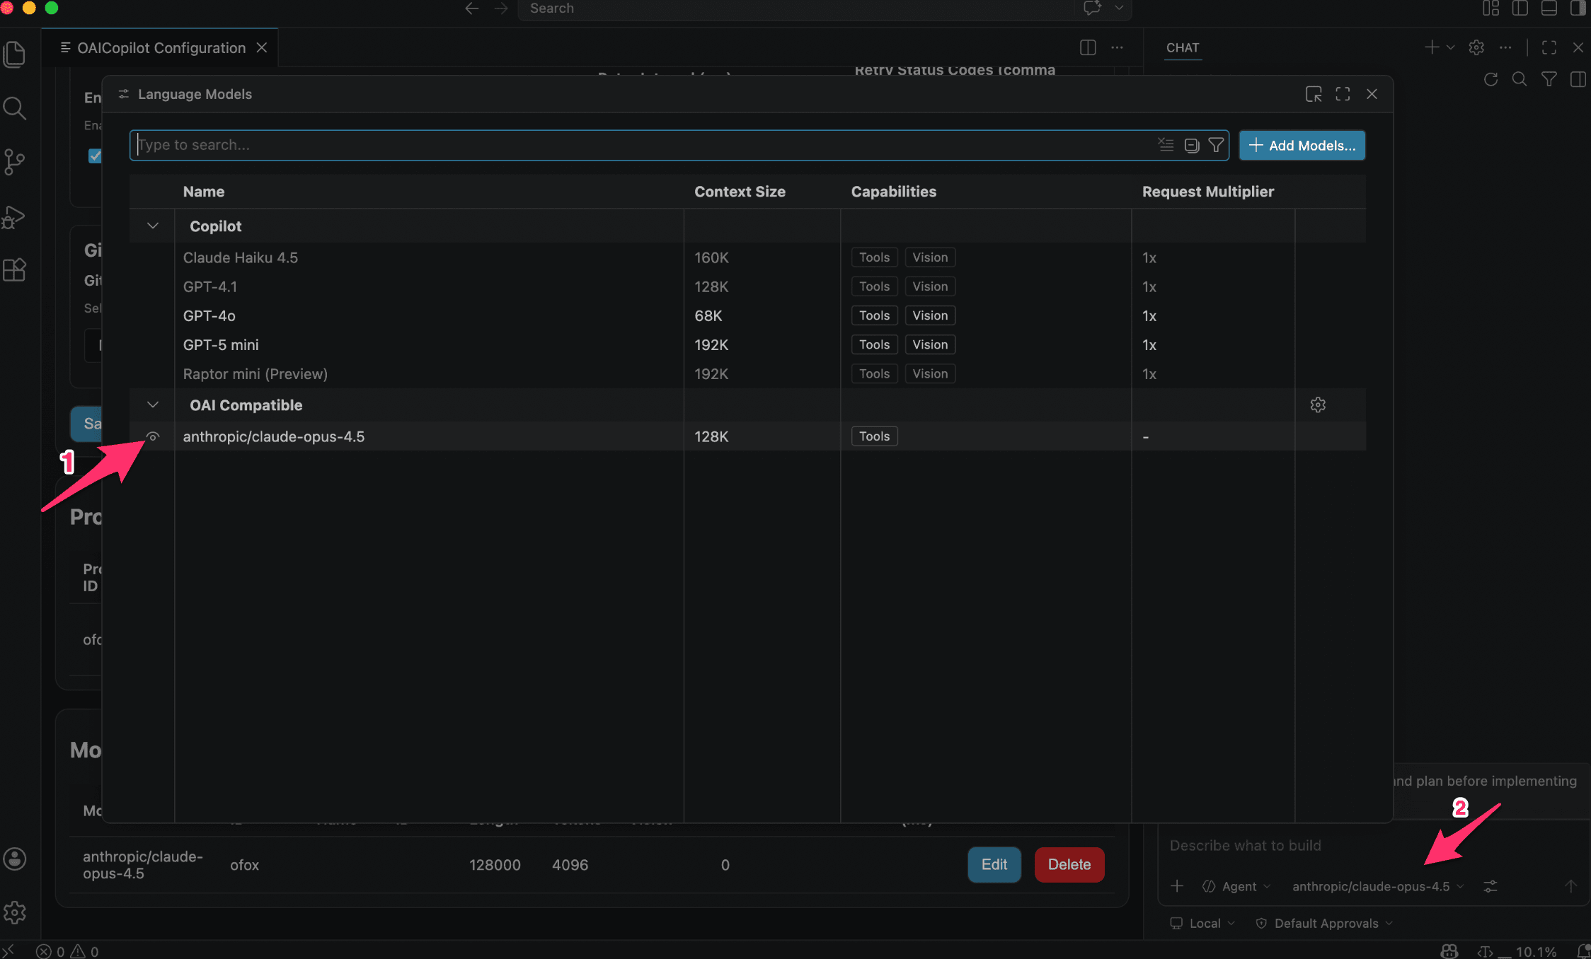Select the CHAT panel tab

pos(1182,47)
